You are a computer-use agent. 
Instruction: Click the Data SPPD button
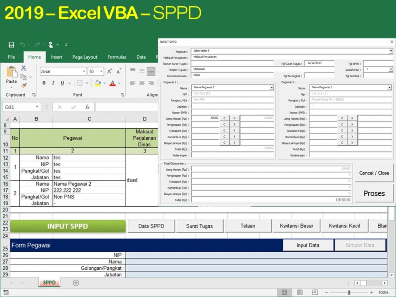pos(151,226)
